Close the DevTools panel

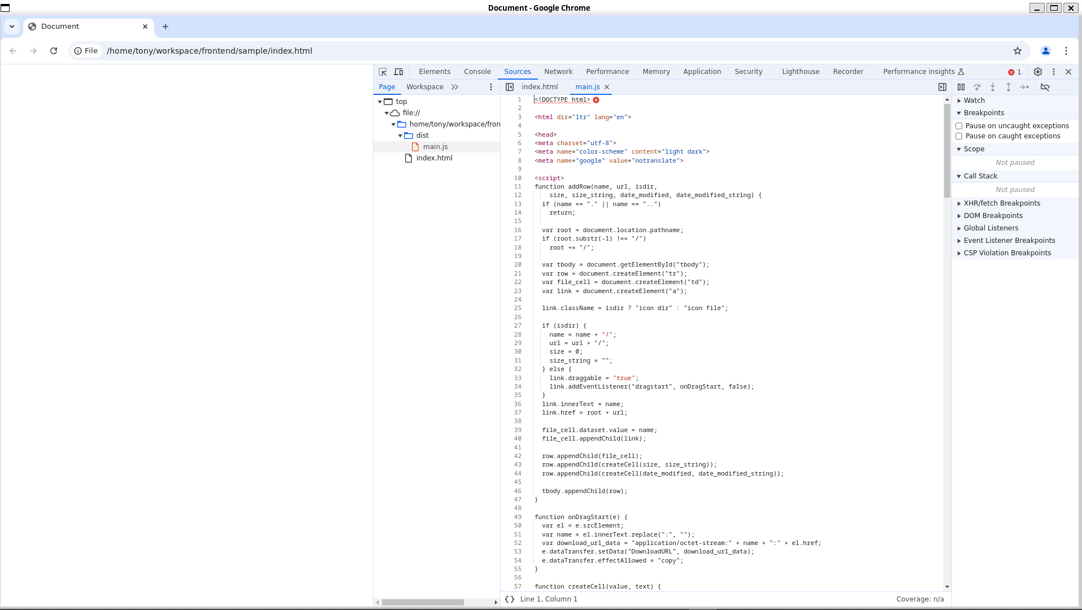pyautogui.click(x=1068, y=72)
